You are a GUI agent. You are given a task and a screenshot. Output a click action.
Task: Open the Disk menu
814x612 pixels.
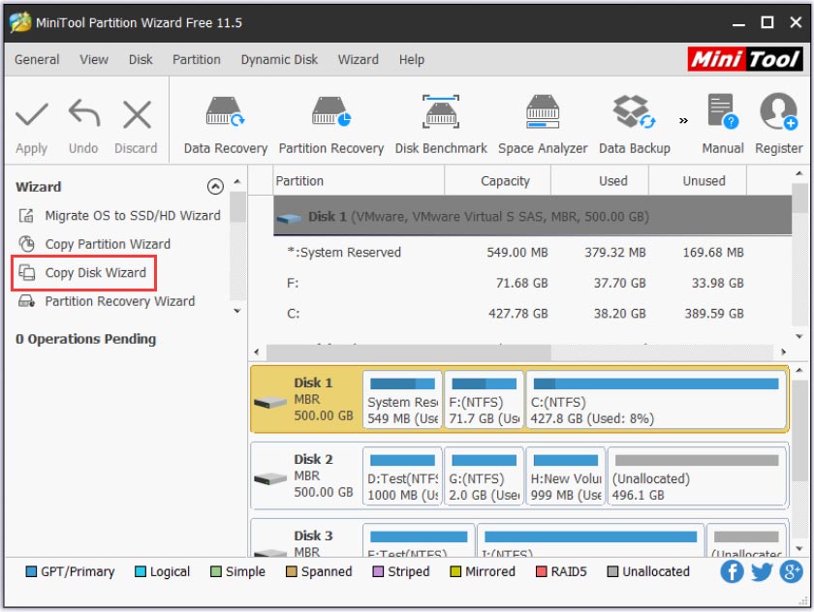coord(141,60)
